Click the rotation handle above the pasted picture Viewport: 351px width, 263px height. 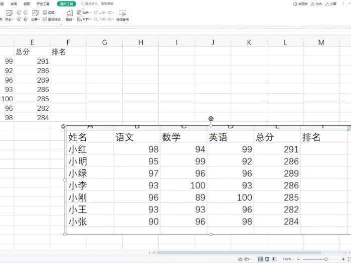[211, 119]
